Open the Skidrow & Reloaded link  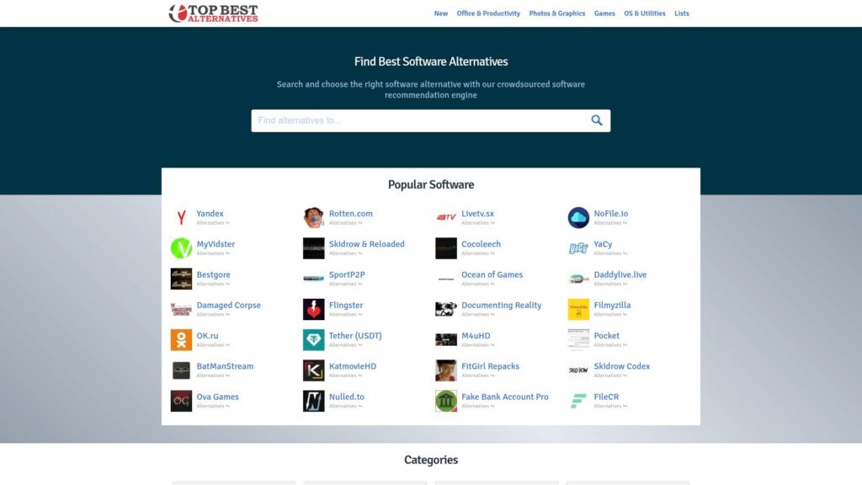(x=367, y=244)
